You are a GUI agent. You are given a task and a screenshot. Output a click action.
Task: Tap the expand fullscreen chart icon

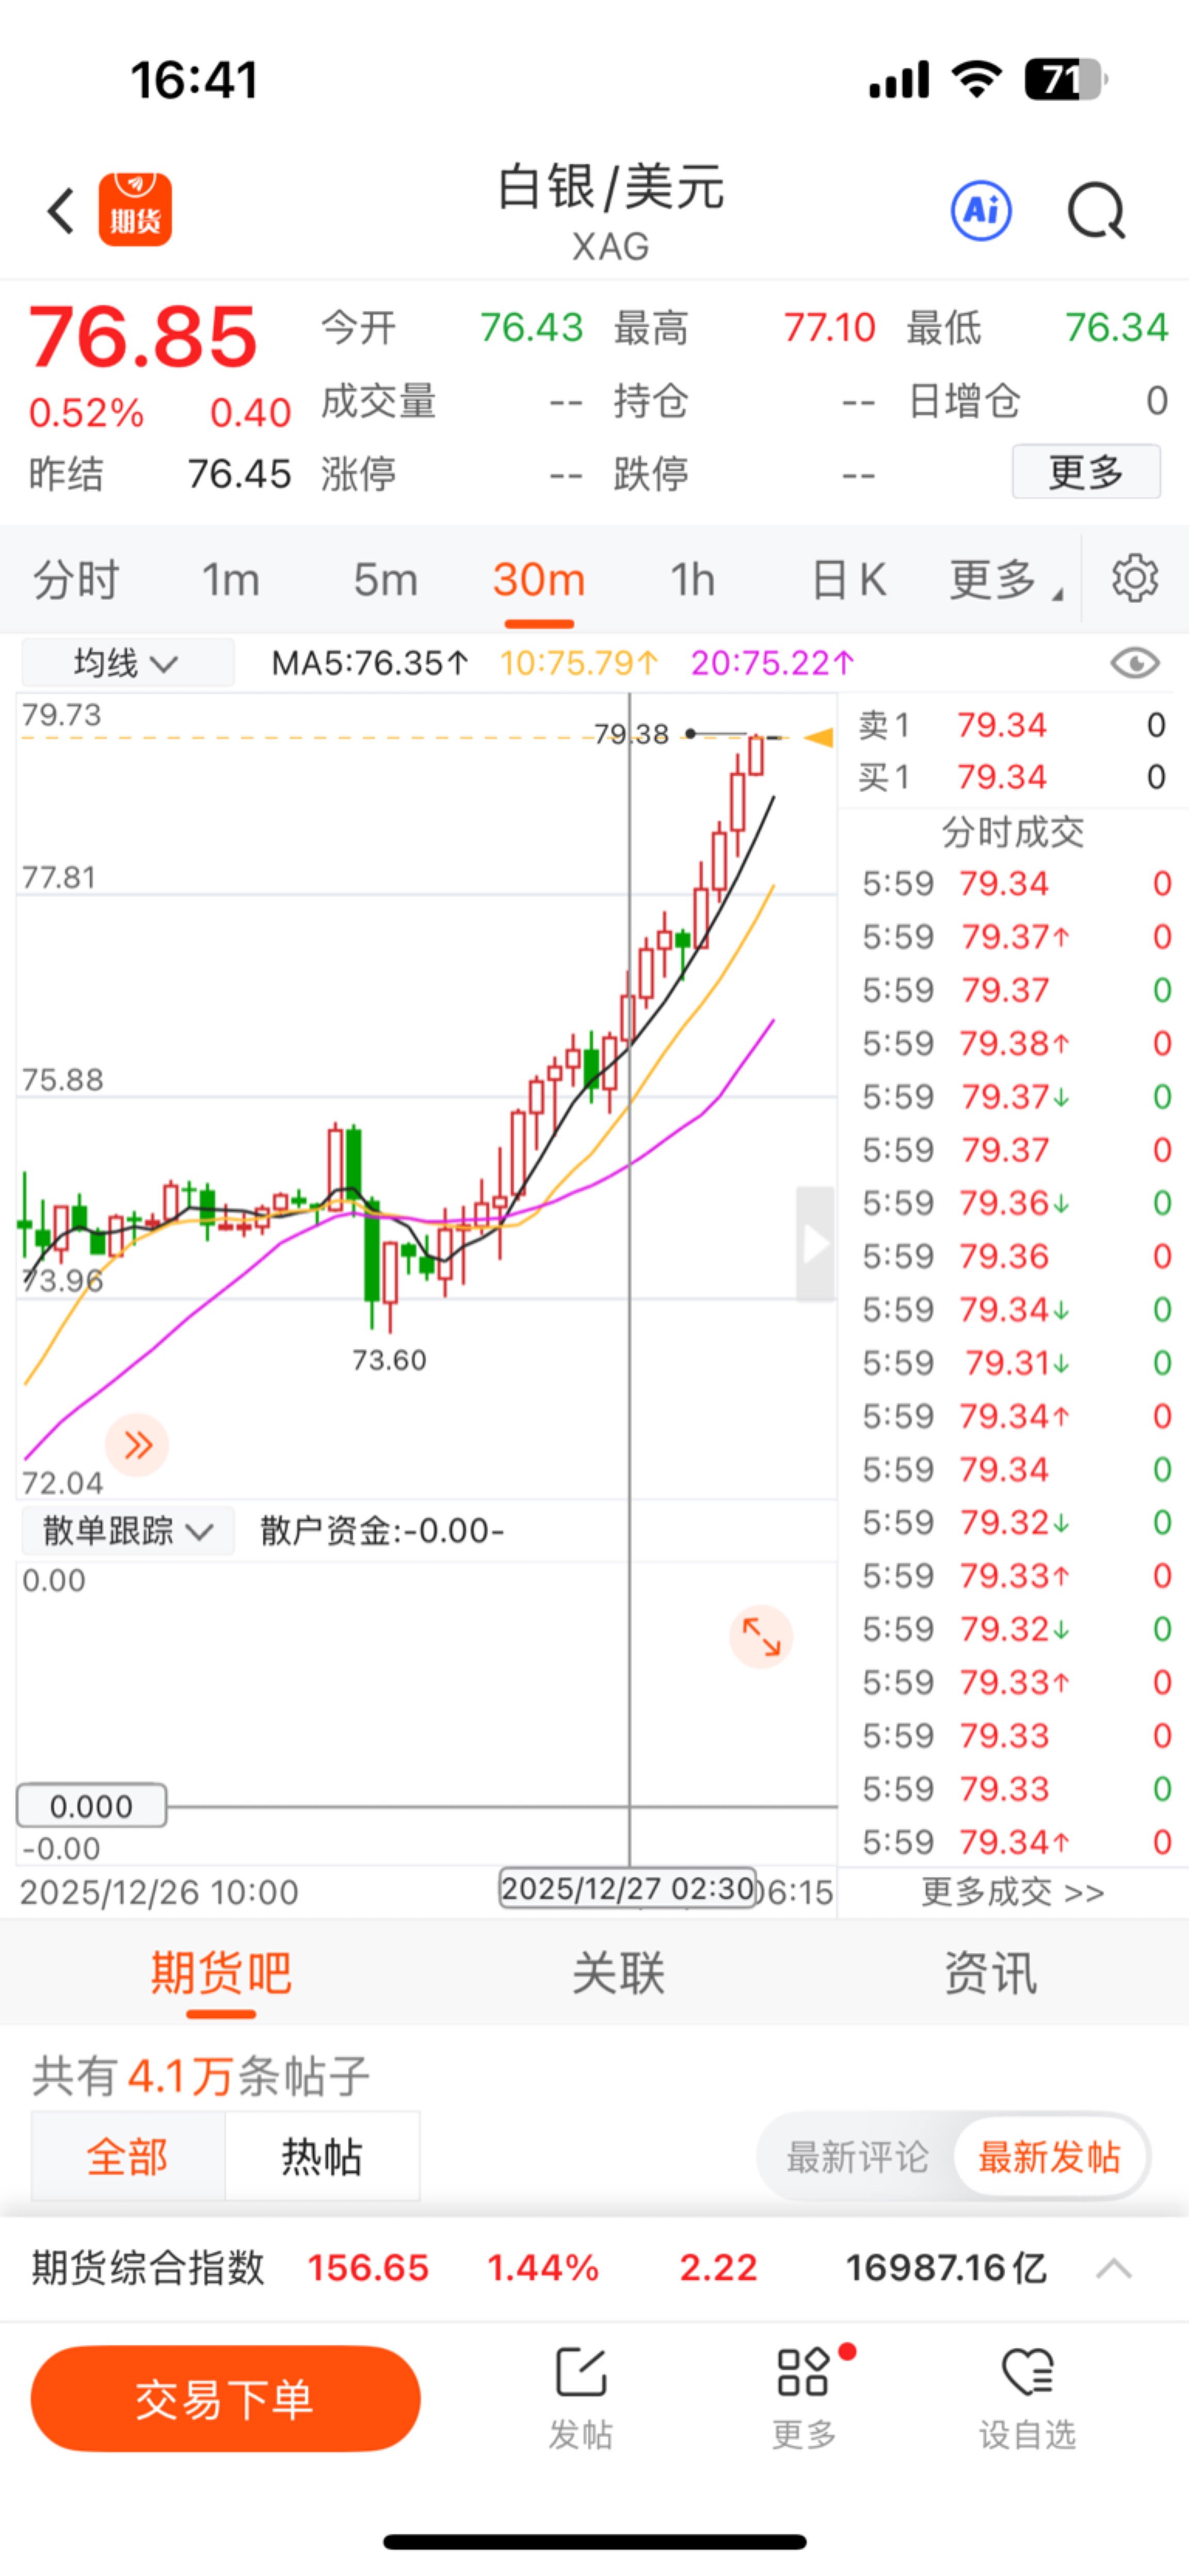pos(760,1637)
